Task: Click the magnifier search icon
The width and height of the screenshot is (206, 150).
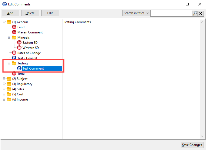Action: pos(195,13)
